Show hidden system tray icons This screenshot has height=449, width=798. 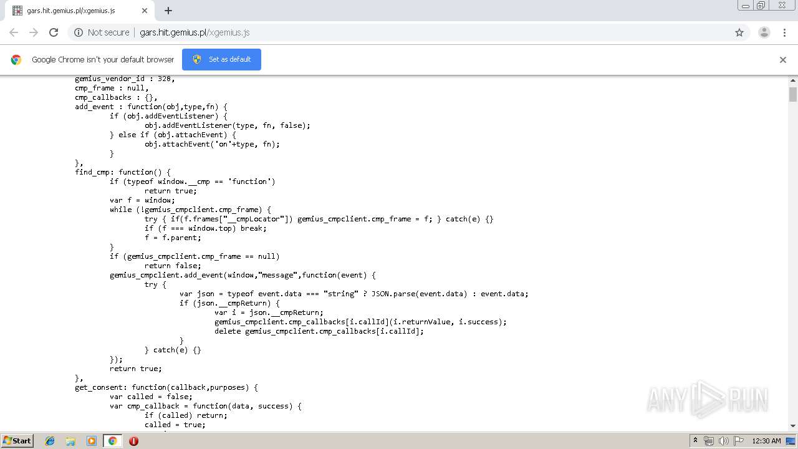[x=695, y=441]
